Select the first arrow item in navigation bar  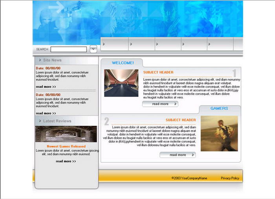point(114,44)
